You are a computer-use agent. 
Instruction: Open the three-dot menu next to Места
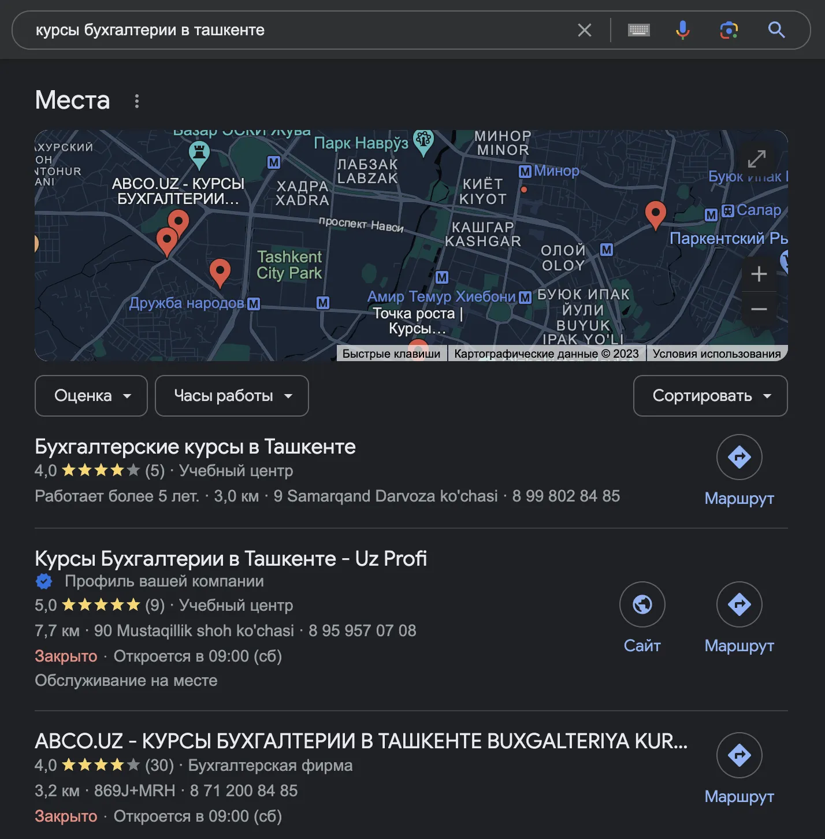[137, 101]
